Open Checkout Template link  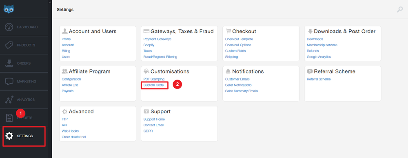coord(239,39)
